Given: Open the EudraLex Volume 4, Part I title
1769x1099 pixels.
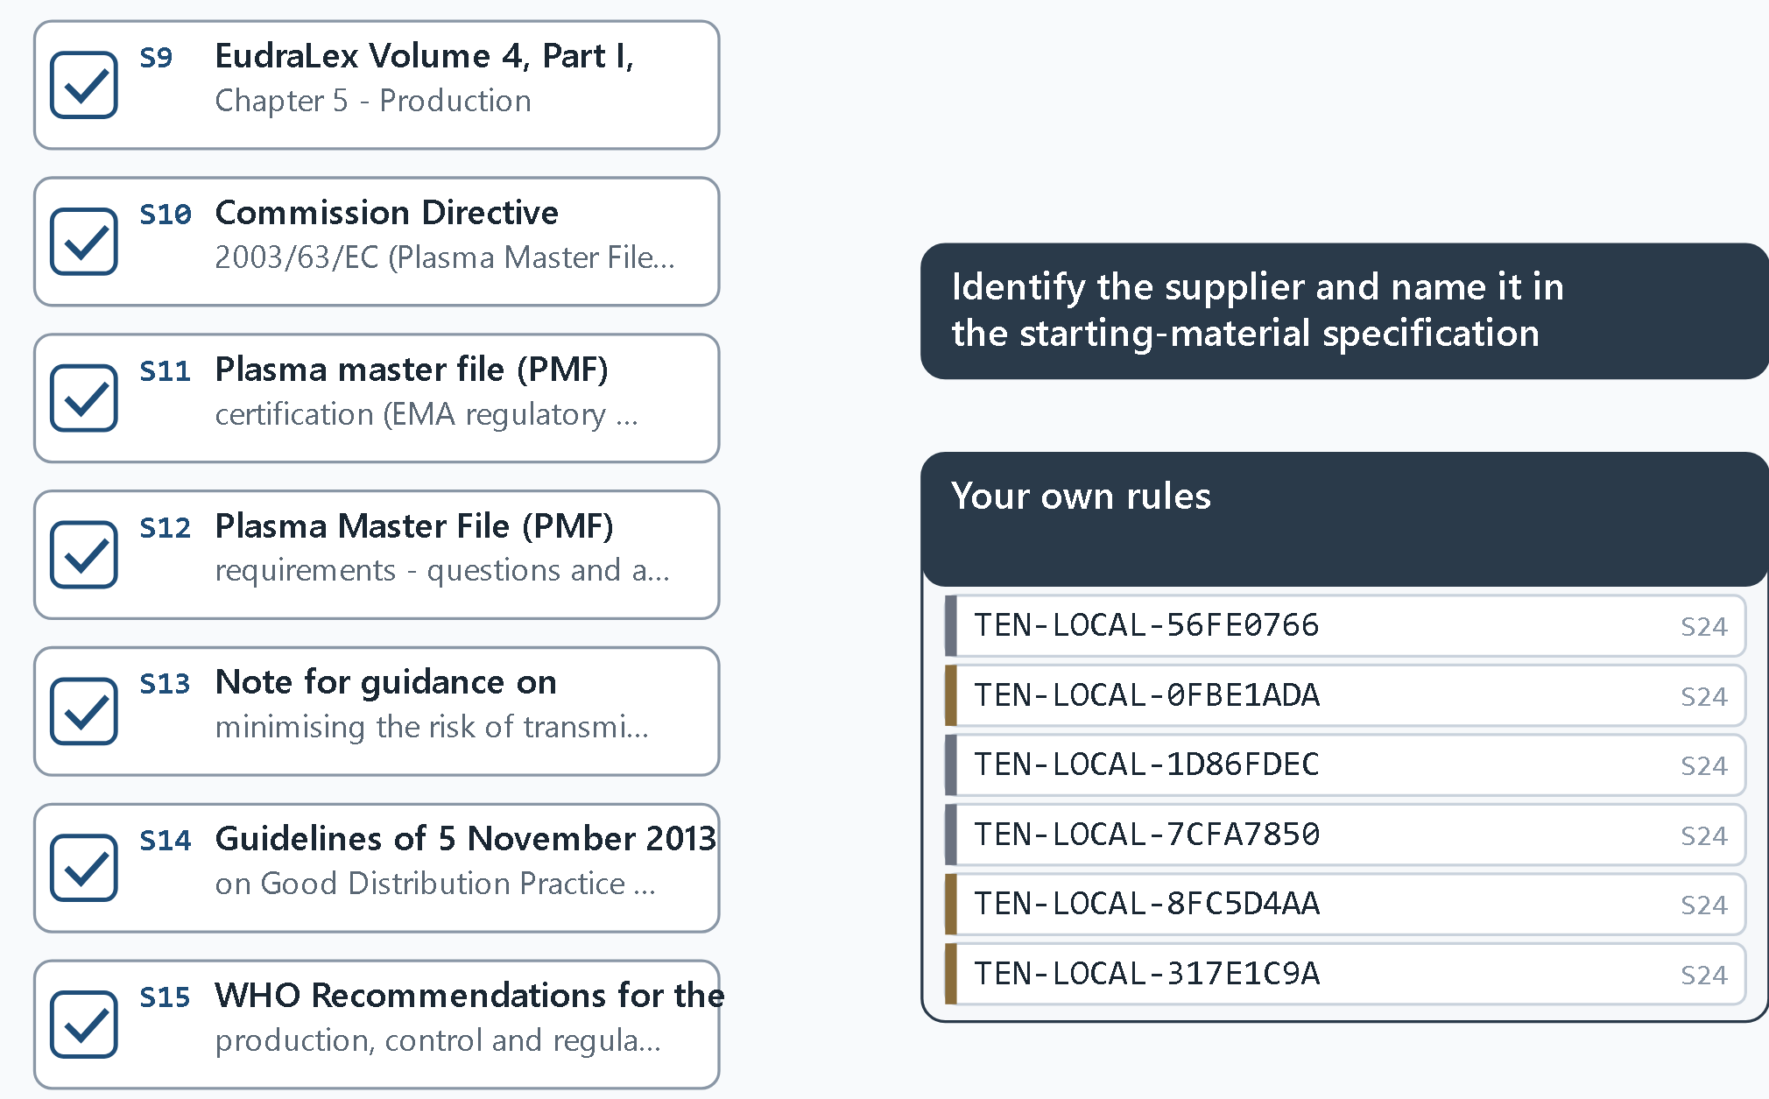Looking at the screenshot, I should click(425, 56).
